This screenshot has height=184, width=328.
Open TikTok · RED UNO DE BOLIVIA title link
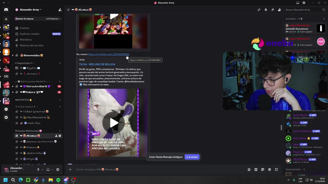point(97,64)
